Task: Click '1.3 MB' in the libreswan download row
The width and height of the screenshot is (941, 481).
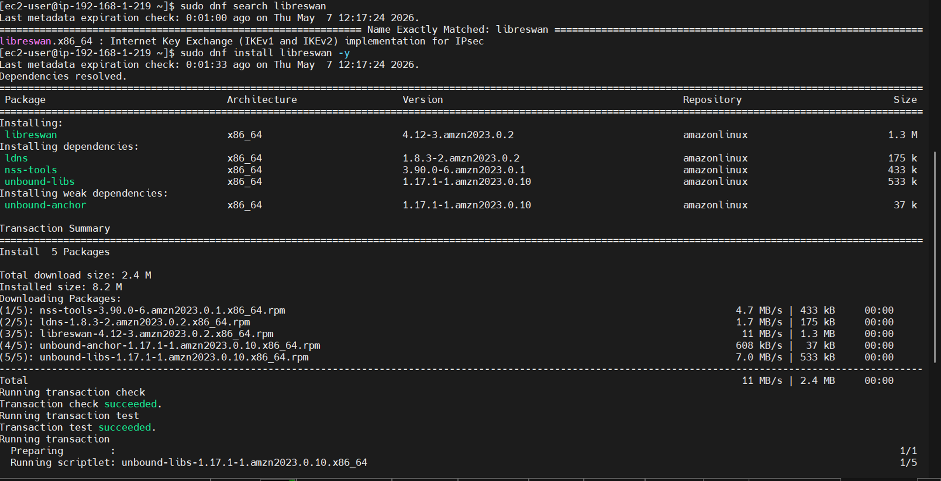Action: tap(817, 334)
